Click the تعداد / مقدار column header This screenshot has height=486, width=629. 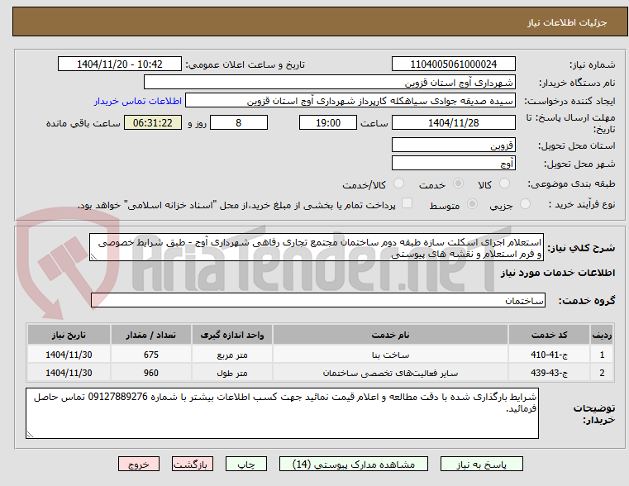pyautogui.click(x=150, y=335)
